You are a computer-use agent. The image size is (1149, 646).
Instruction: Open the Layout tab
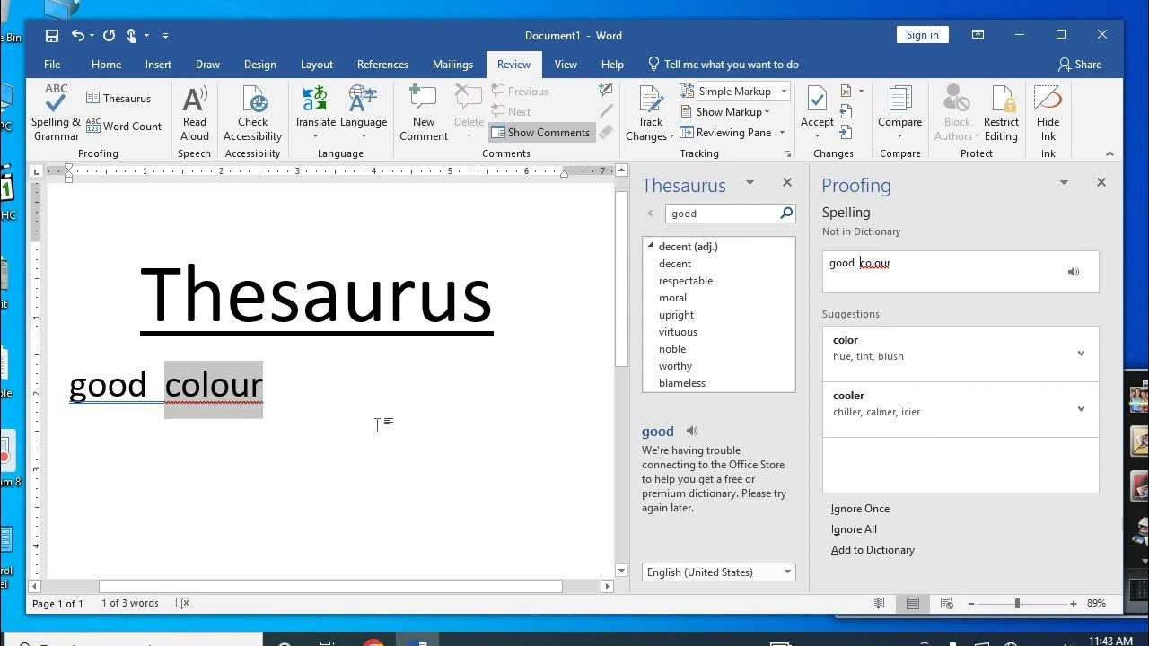coord(316,65)
